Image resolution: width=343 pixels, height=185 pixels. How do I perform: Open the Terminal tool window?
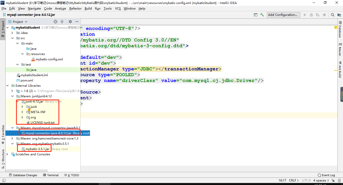point(51,175)
